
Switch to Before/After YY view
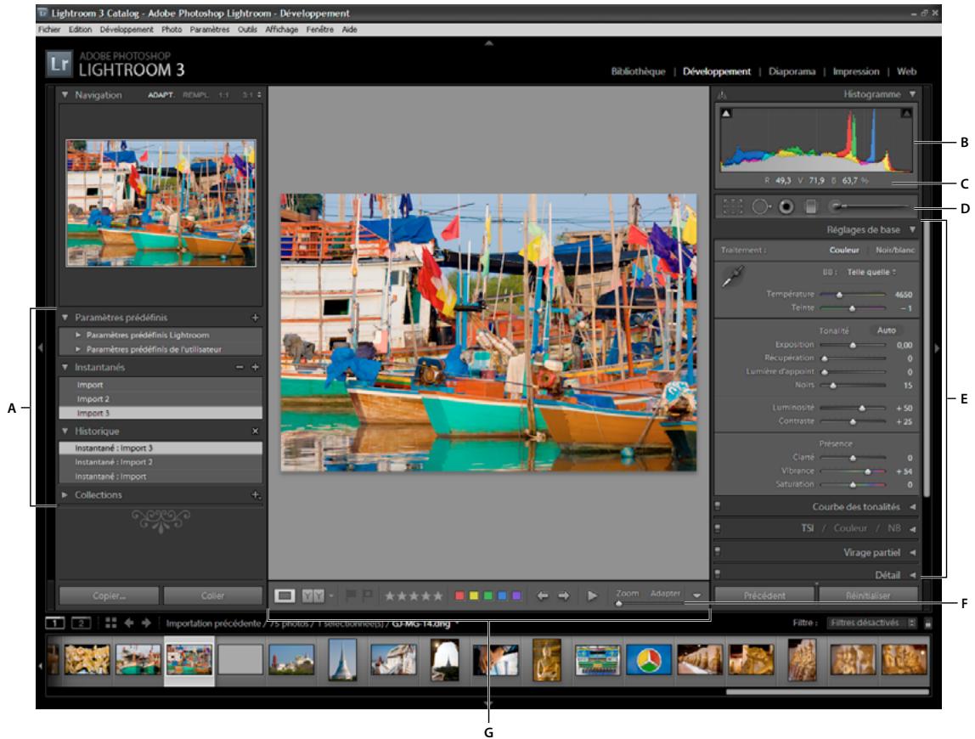[x=313, y=596]
